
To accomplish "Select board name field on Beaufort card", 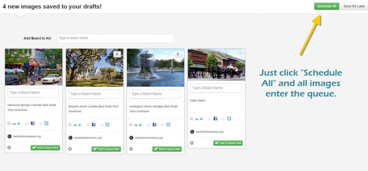I will (95, 94).
